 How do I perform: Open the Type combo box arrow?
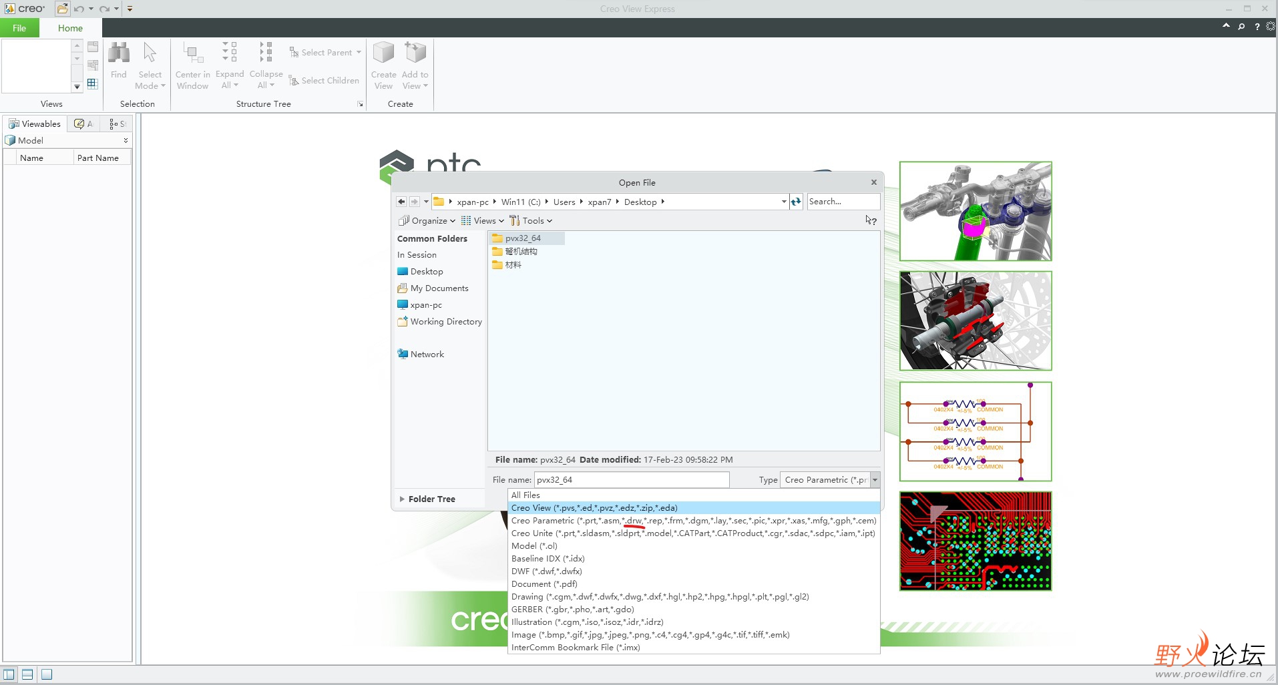click(x=875, y=480)
